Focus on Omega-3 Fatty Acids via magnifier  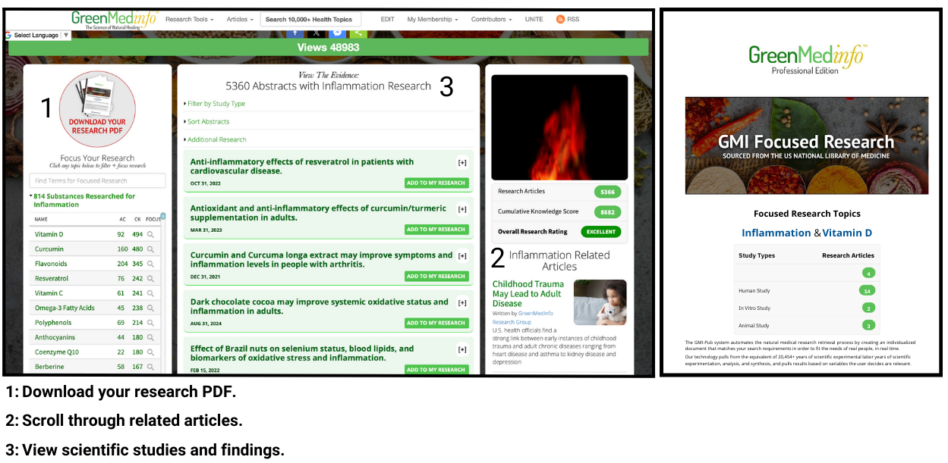click(x=150, y=308)
